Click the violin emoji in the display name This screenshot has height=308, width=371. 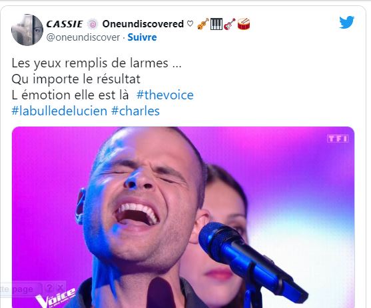tap(203, 24)
